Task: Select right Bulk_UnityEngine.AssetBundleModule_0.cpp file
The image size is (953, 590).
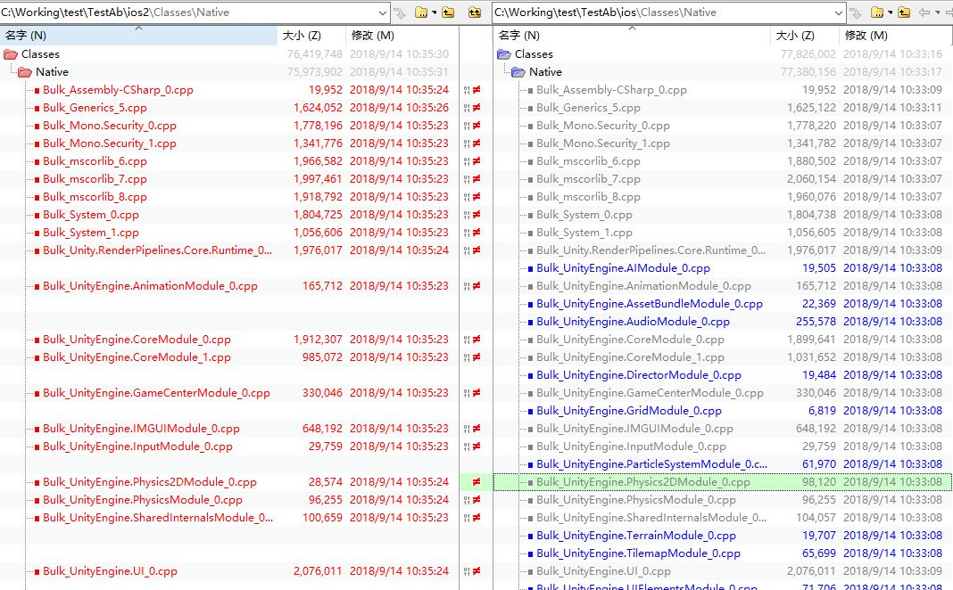Action: click(x=649, y=304)
